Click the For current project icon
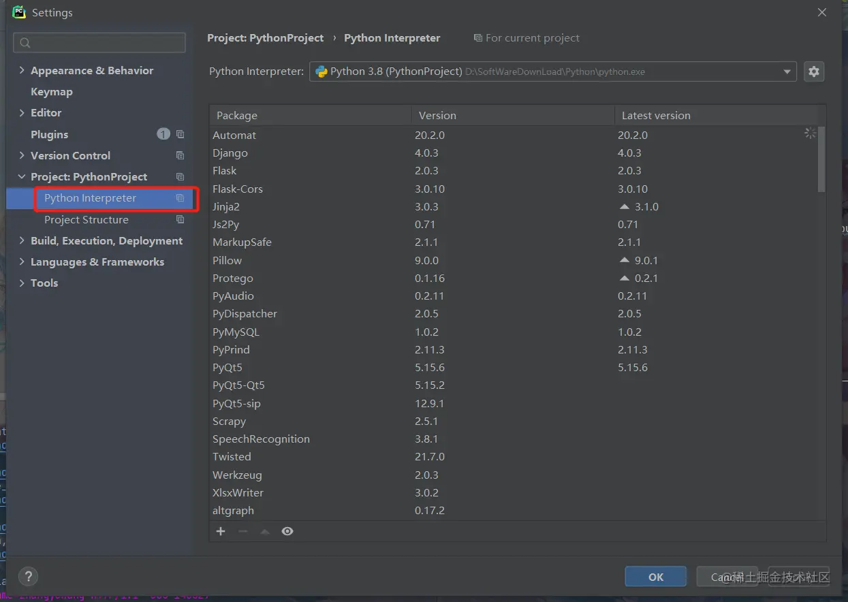The height and width of the screenshot is (602, 848). (x=478, y=38)
